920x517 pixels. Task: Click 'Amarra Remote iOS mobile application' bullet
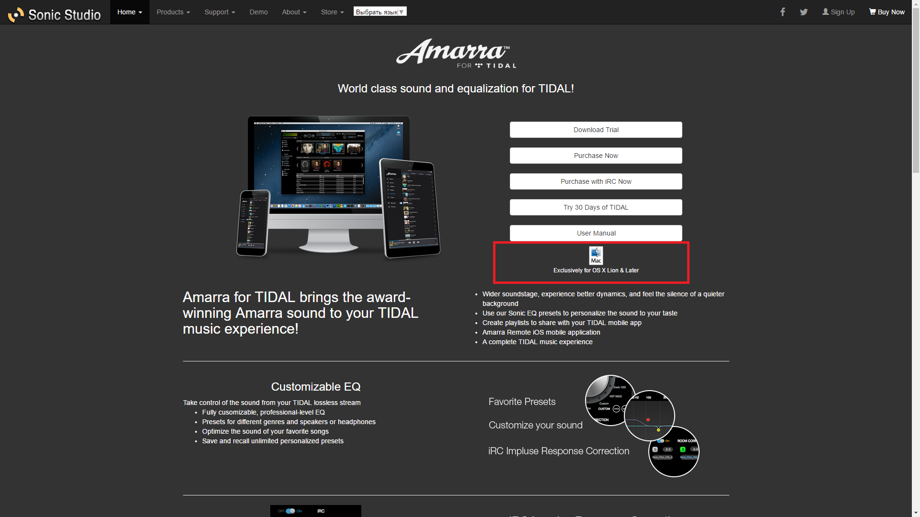(x=541, y=332)
